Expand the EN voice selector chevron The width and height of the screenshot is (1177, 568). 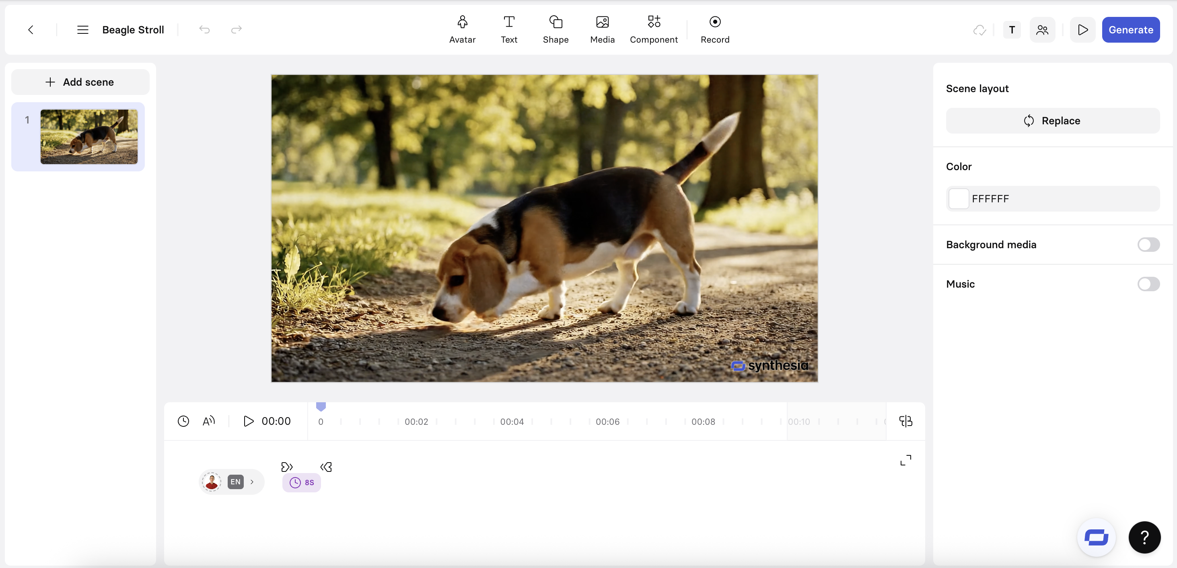[252, 482]
